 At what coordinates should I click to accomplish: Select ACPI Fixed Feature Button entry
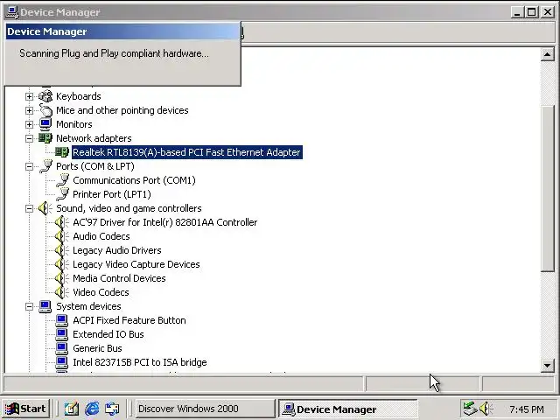[x=129, y=320]
